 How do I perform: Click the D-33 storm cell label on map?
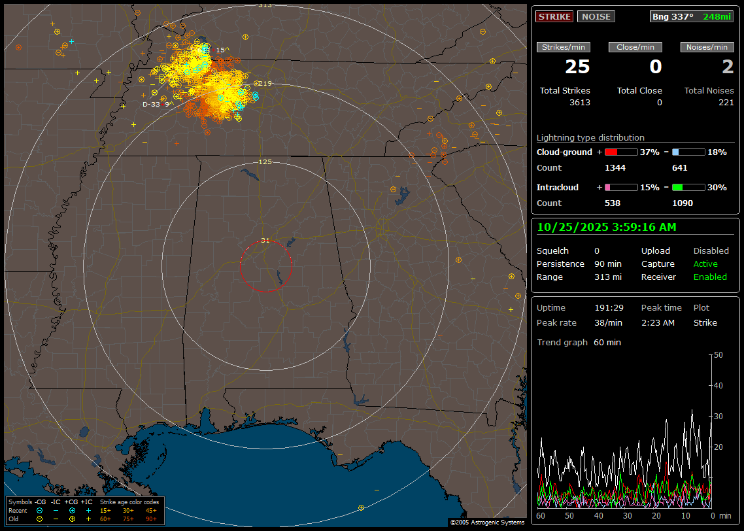tap(151, 104)
